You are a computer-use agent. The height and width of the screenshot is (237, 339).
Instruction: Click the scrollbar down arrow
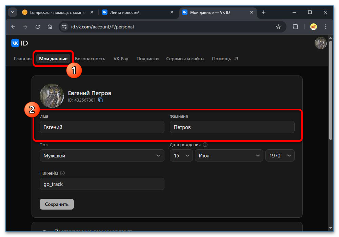pos(331,228)
